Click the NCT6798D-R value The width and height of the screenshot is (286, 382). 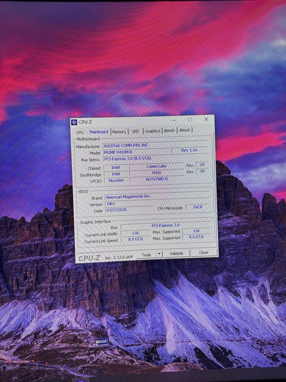click(x=157, y=179)
